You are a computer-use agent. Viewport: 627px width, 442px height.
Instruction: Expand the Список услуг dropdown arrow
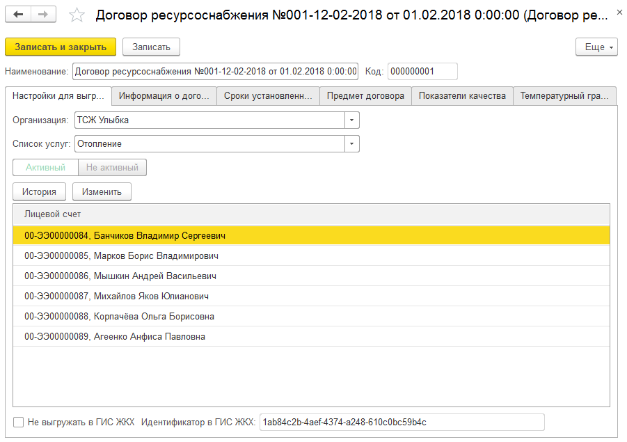352,144
